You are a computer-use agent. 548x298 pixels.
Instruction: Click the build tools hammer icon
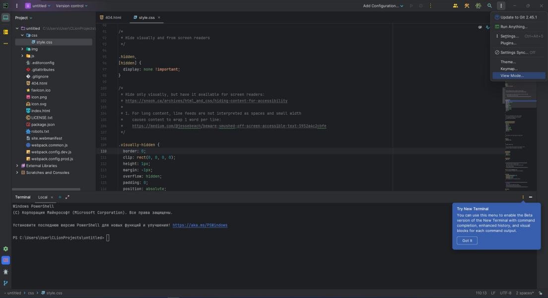pos(467,6)
